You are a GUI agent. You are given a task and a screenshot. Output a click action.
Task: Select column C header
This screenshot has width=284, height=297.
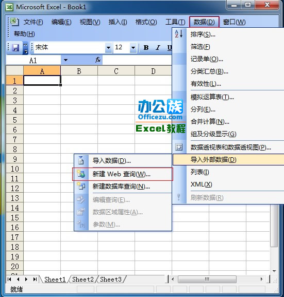116,71
